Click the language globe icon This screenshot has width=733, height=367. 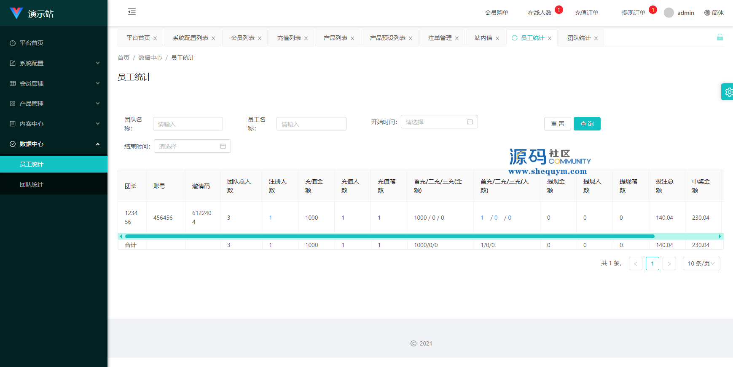tap(707, 13)
